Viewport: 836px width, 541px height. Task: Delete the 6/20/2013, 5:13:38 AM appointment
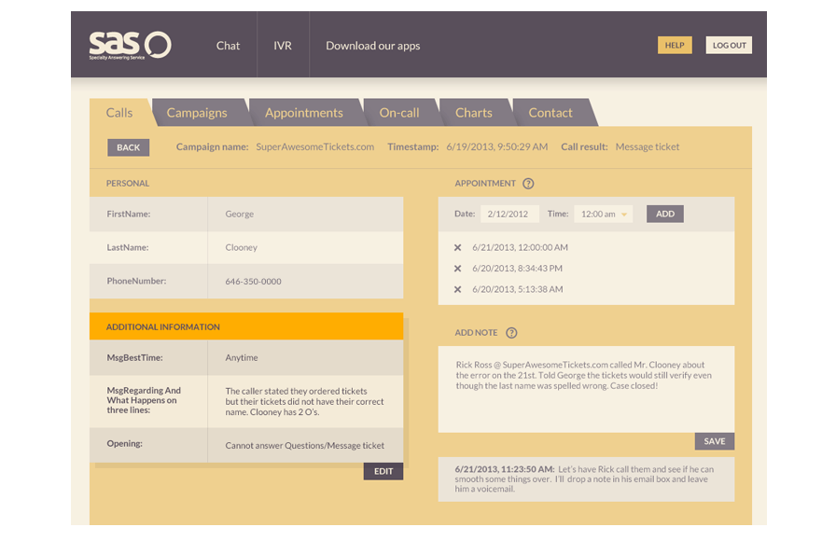pyautogui.click(x=457, y=290)
